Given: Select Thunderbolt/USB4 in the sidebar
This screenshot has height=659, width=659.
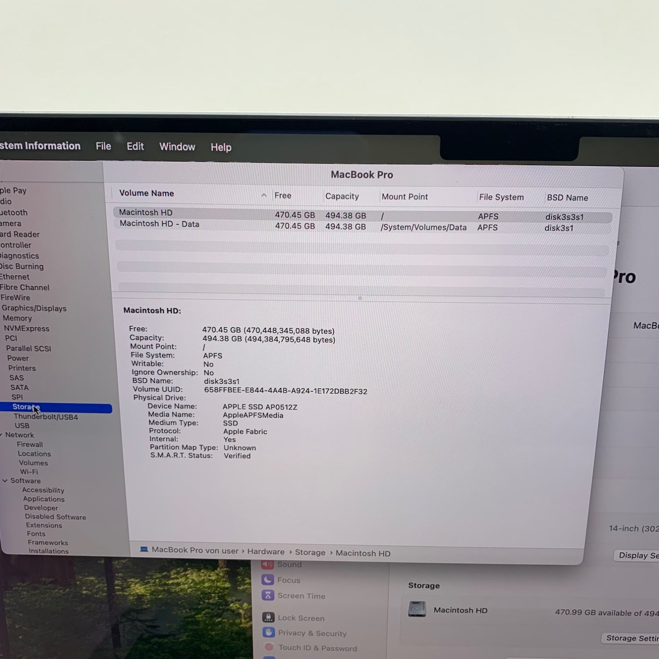Looking at the screenshot, I should 46,417.
